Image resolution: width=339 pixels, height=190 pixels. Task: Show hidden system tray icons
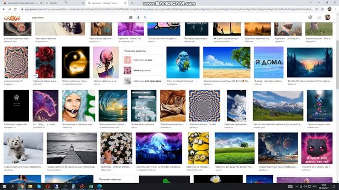297,186
